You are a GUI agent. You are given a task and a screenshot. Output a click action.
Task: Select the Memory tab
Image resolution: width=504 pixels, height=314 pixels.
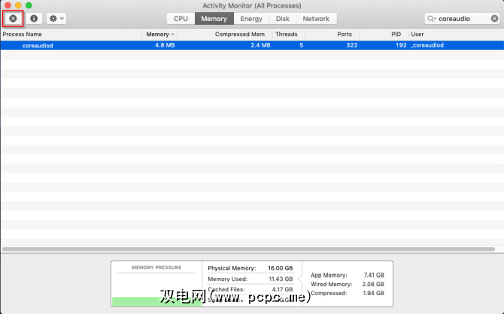214,19
